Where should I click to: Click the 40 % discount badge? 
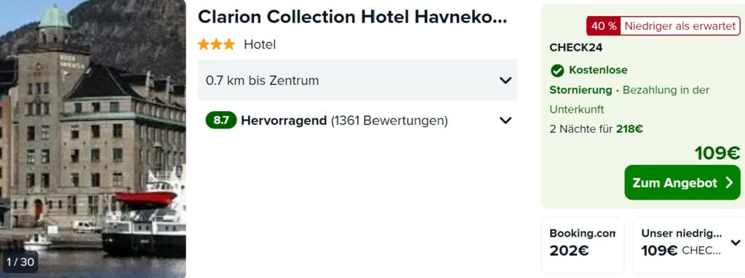click(x=604, y=26)
